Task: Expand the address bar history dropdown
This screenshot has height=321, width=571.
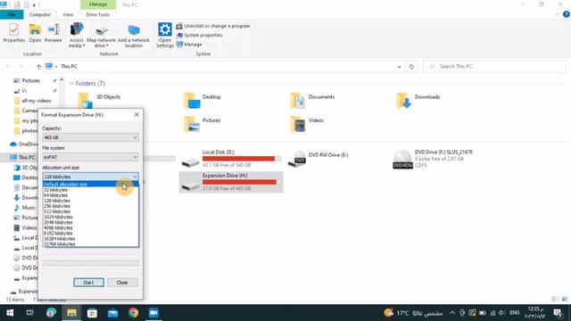Action: click(399, 67)
